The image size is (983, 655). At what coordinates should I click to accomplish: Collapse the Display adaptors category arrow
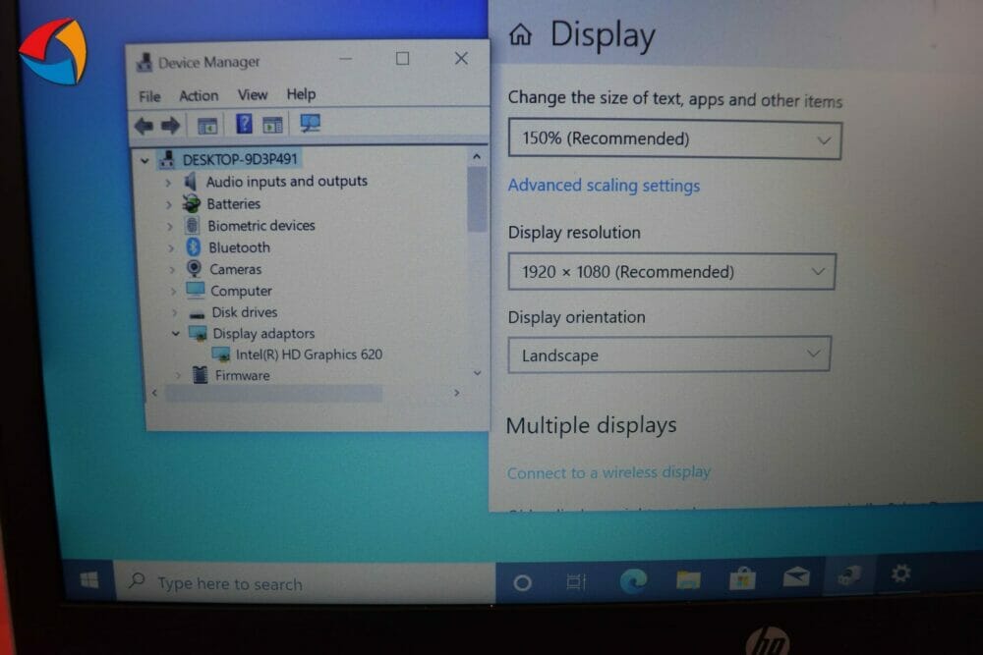click(176, 334)
